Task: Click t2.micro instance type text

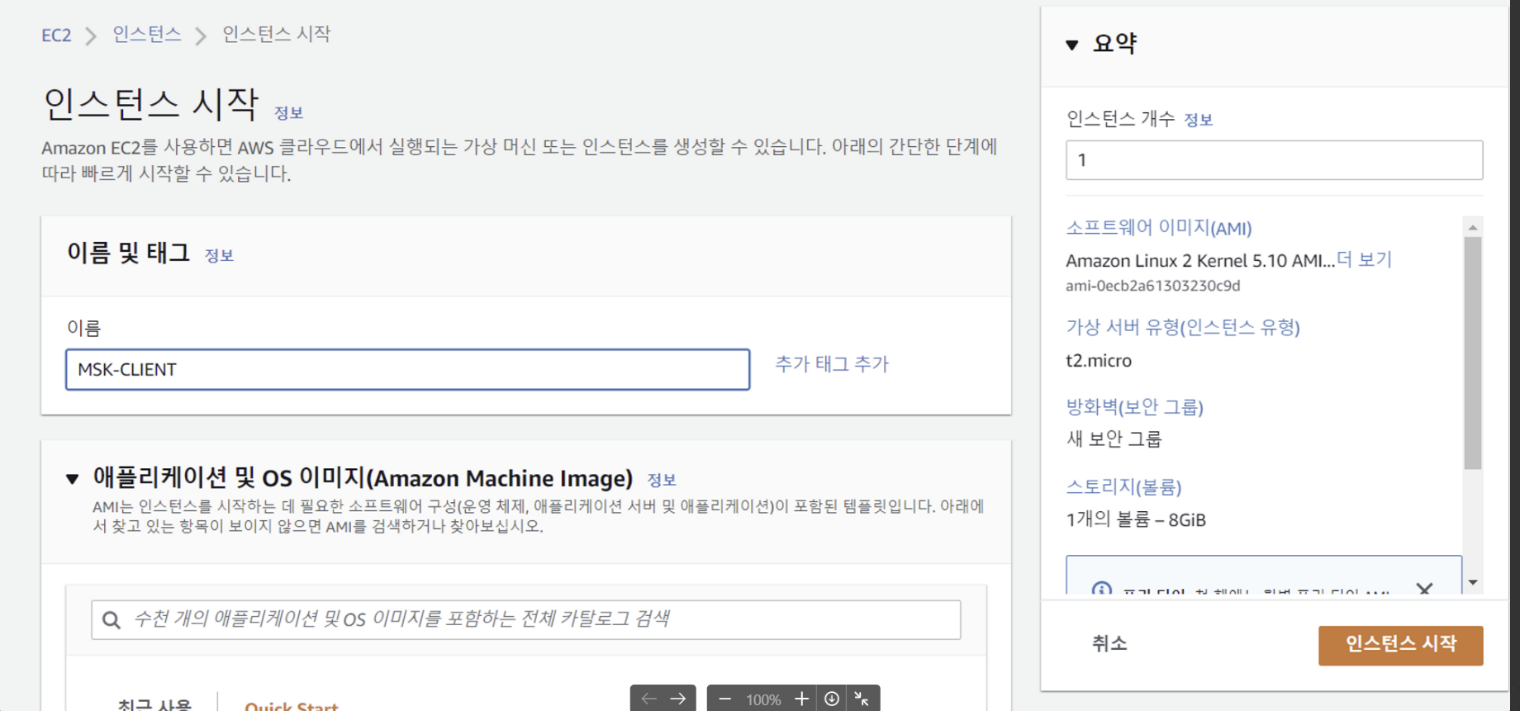Action: click(1099, 361)
